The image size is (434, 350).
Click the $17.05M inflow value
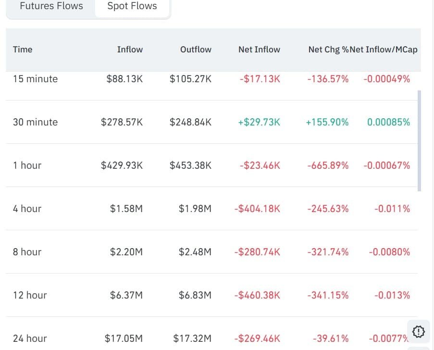124,338
